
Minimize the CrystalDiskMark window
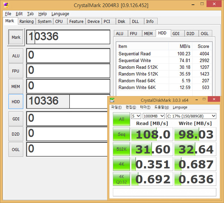pyautogui.click(x=197, y=100)
